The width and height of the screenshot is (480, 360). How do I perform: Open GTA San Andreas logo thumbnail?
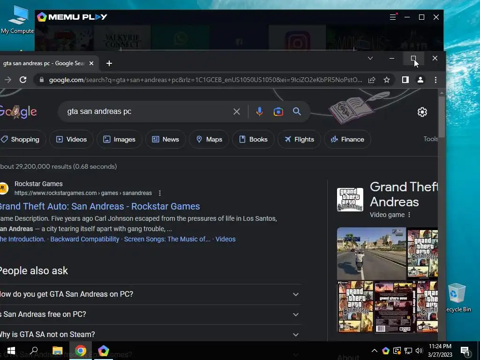(350, 200)
